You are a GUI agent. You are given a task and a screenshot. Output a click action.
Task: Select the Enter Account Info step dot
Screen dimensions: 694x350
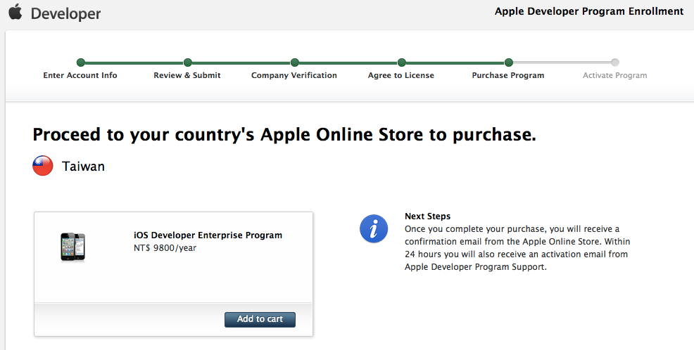point(80,63)
